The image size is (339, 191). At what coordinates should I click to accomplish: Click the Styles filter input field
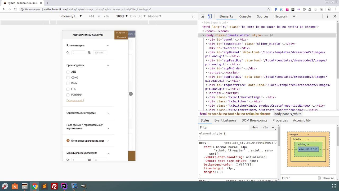click(224, 127)
